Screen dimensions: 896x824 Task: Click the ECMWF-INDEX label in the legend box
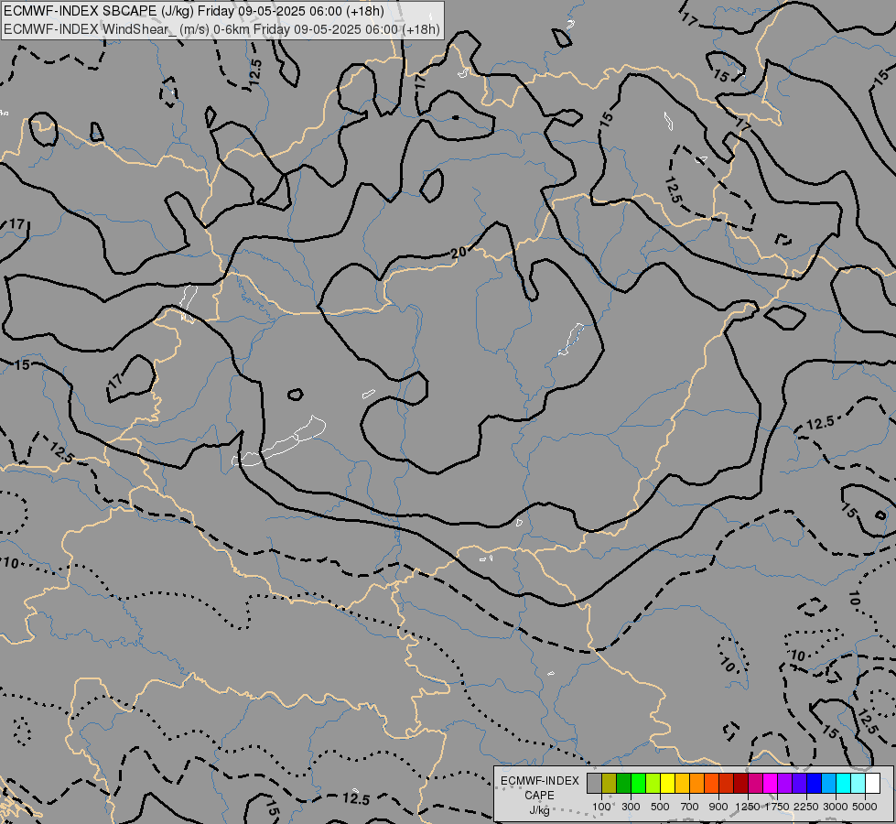tap(539, 781)
